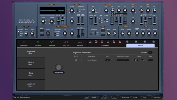
Task: Click the fourth Macro knob icon above Macros tab
Action: [154, 42]
